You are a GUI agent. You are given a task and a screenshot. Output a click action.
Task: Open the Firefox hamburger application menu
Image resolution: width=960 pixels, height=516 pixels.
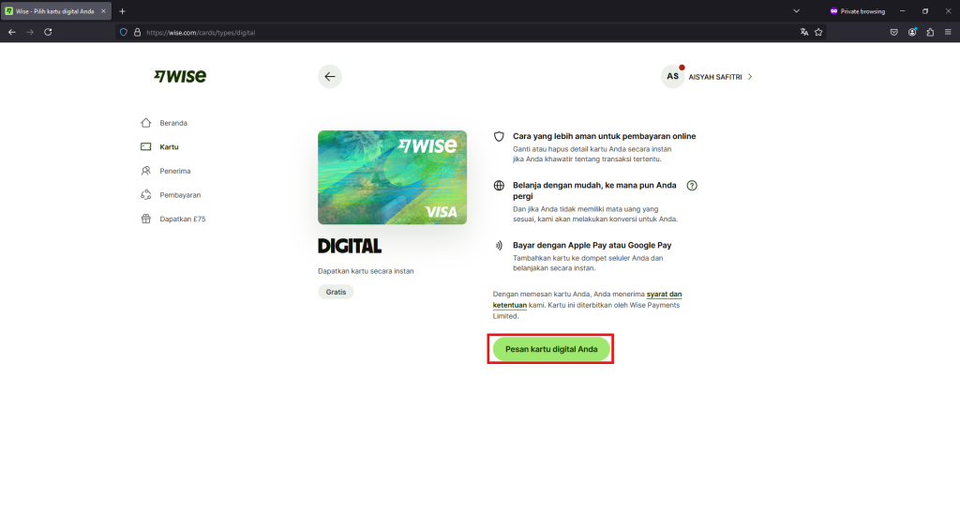click(x=948, y=32)
